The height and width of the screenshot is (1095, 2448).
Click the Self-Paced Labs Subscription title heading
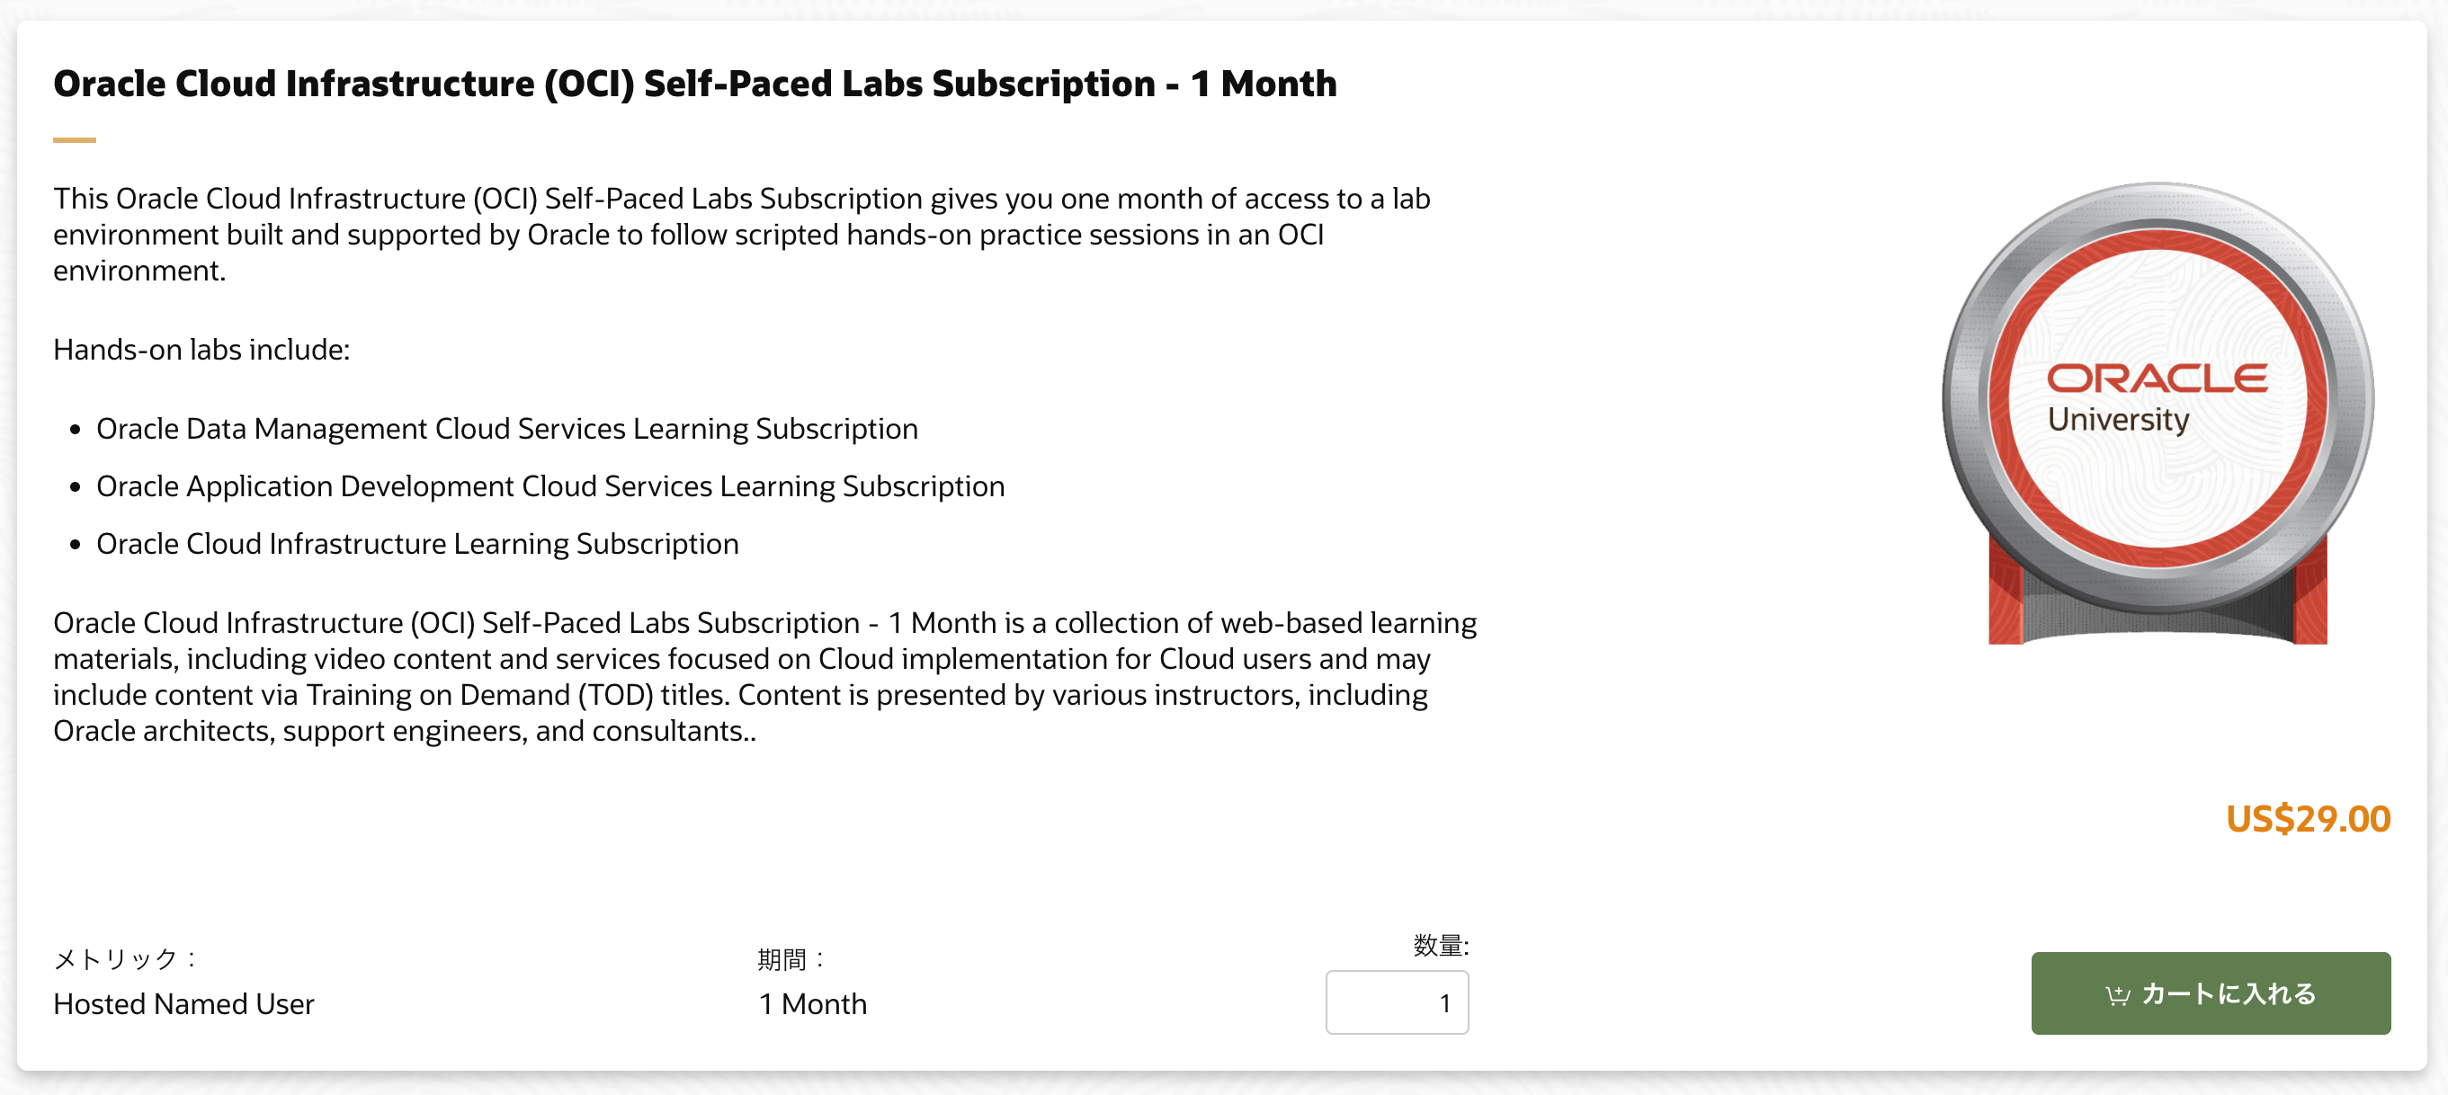coord(694,84)
